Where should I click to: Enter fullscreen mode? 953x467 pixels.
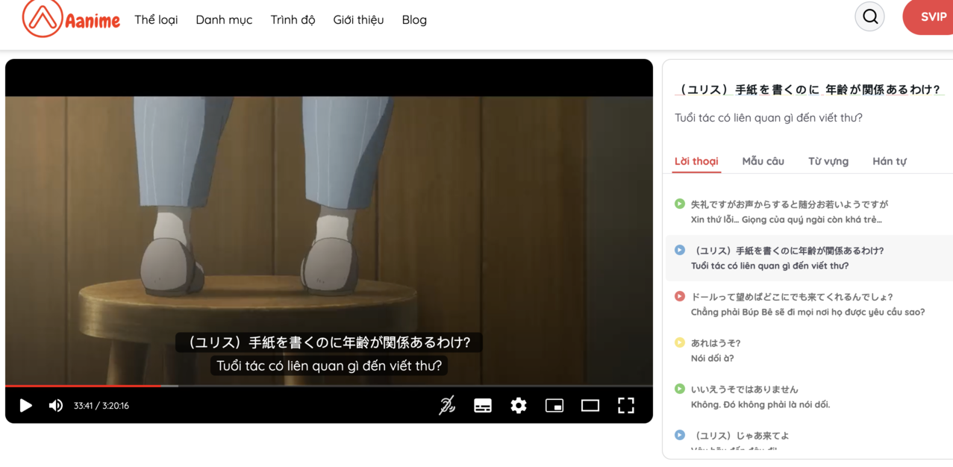point(626,406)
